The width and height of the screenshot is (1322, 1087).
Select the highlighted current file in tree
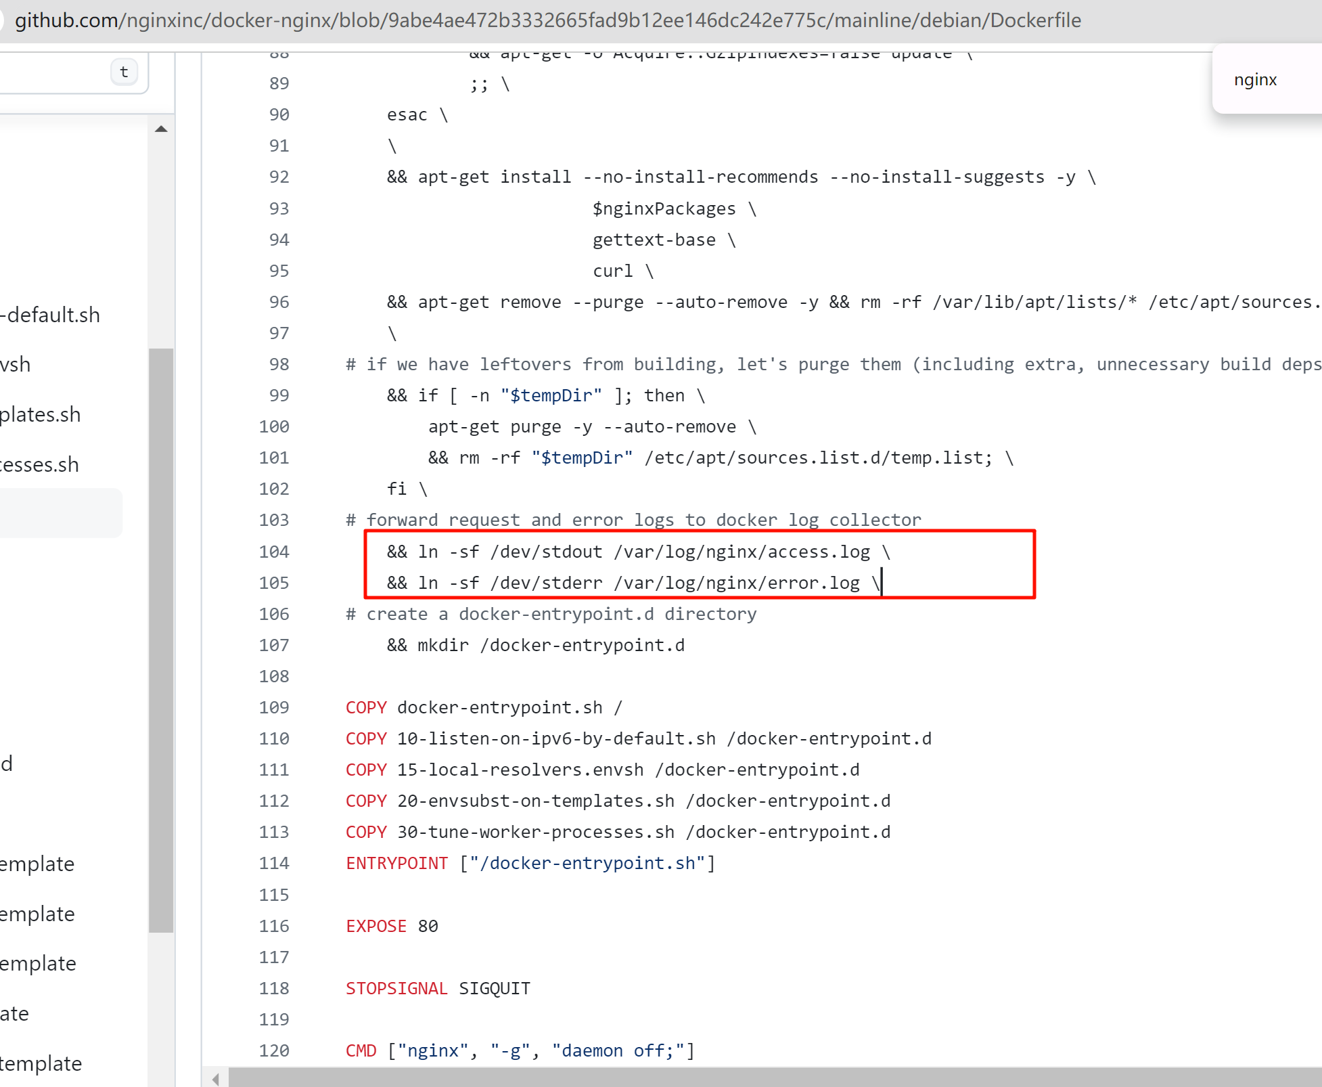pyautogui.click(x=60, y=513)
